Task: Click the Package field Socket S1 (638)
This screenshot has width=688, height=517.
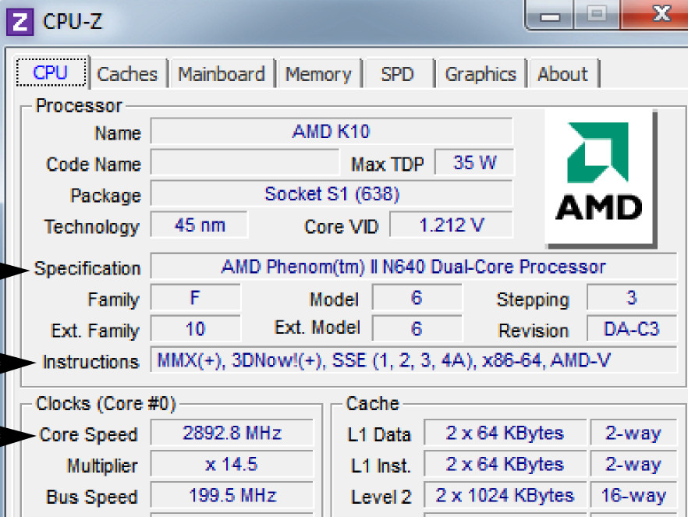Action: (331, 194)
